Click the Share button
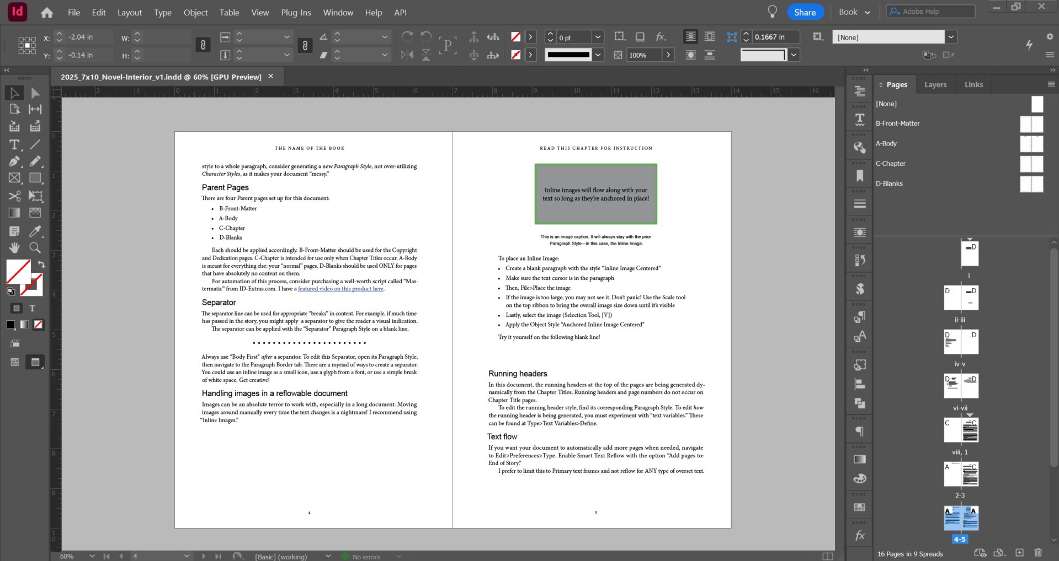1059x561 pixels. (x=805, y=12)
